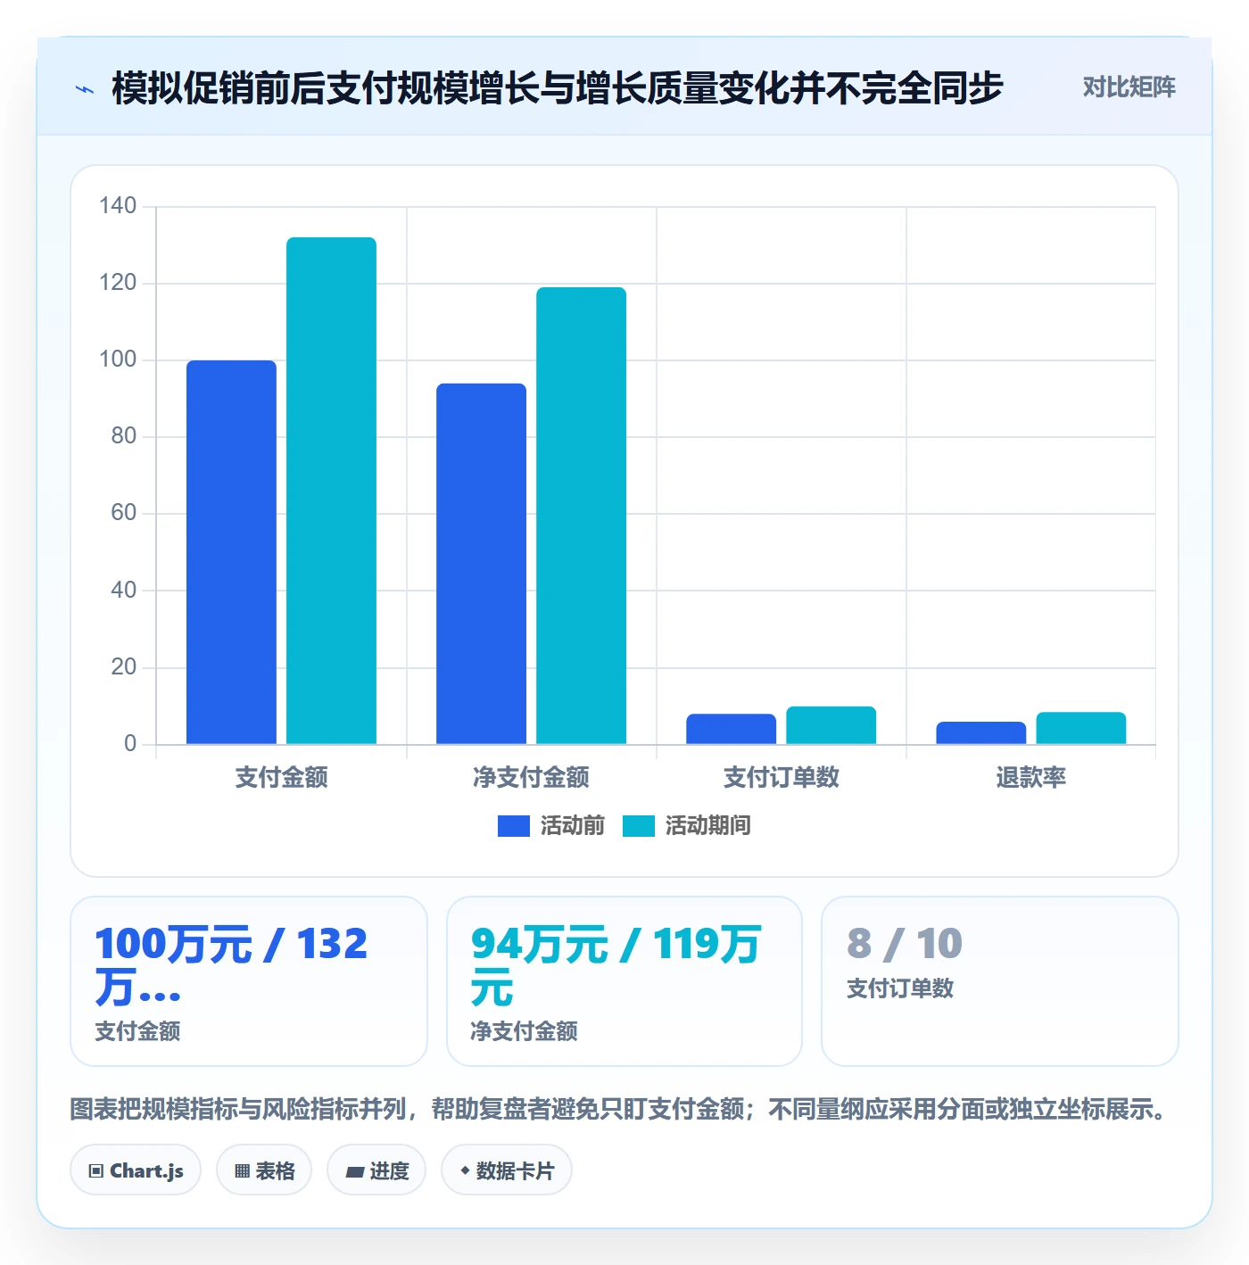The height and width of the screenshot is (1265, 1249).
Task: Click the 140 y-axis value
Action: [118, 206]
